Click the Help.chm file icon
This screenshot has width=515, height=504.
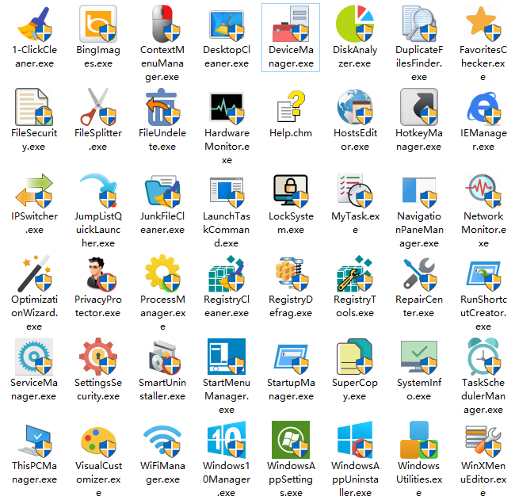pyautogui.click(x=291, y=107)
